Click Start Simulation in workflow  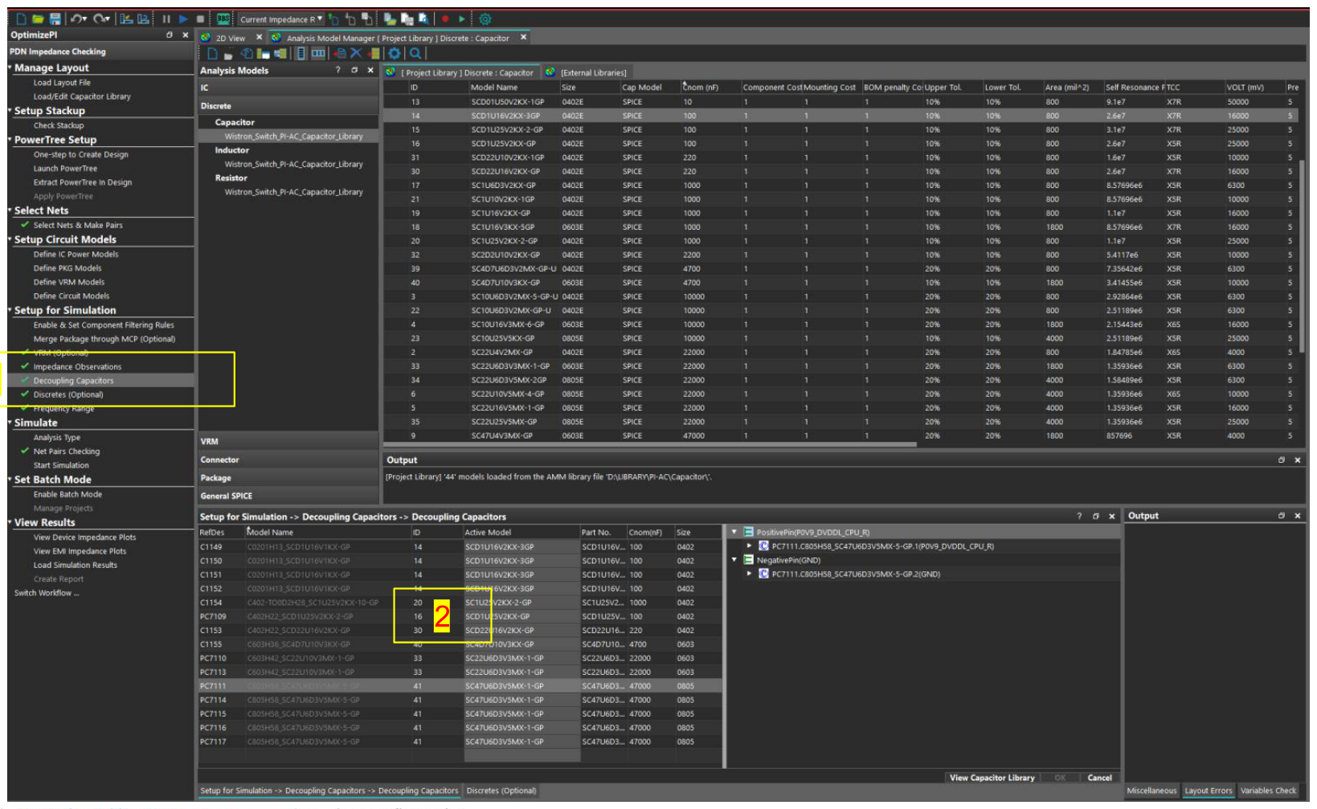(x=61, y=465)
